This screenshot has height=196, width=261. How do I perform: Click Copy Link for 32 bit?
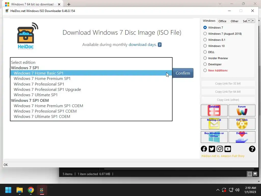228,83
